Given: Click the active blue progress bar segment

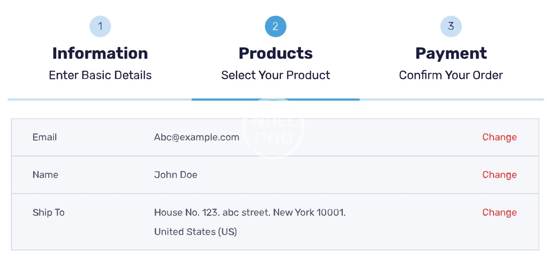Looking at the screenshot, I should click(275, 99).
